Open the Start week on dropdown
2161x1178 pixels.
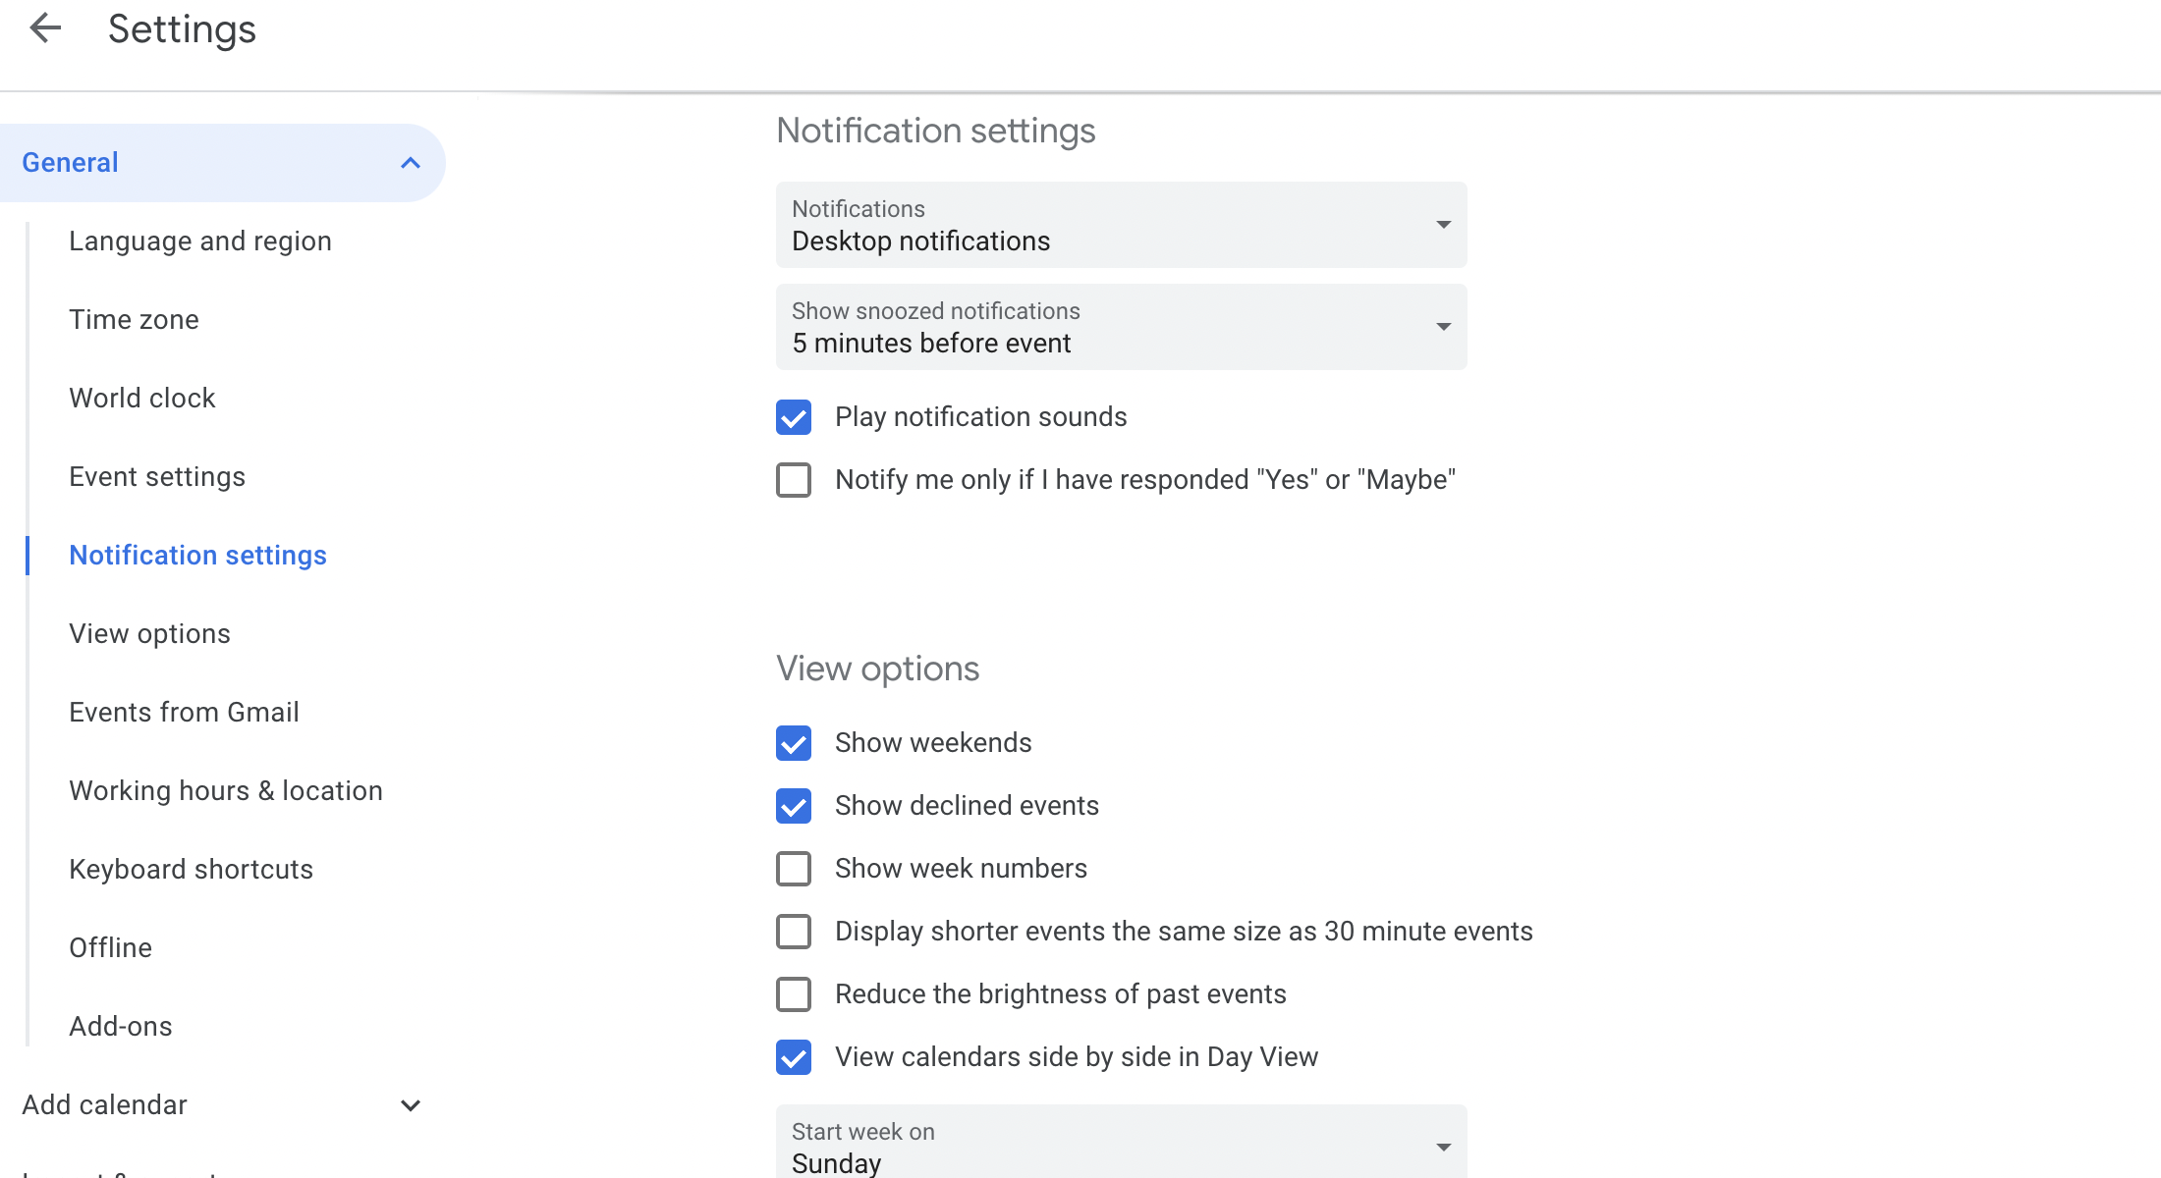click(1121, 1146)
